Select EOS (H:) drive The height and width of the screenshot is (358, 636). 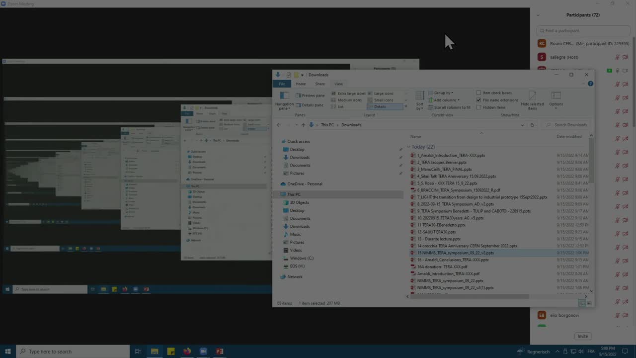point(297,266)
